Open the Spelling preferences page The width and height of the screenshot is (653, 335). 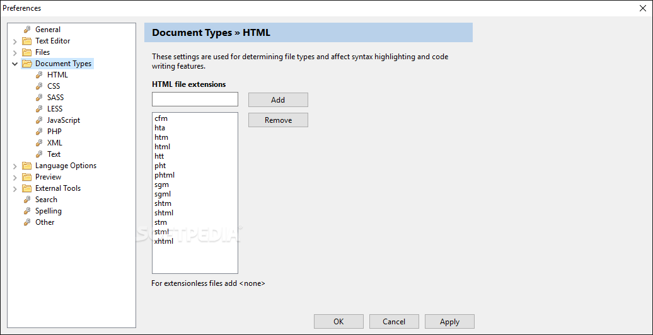click(x=49, y=211)
